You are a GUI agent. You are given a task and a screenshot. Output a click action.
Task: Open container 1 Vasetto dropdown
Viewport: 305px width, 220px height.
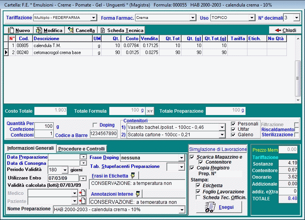coord(222,127)
